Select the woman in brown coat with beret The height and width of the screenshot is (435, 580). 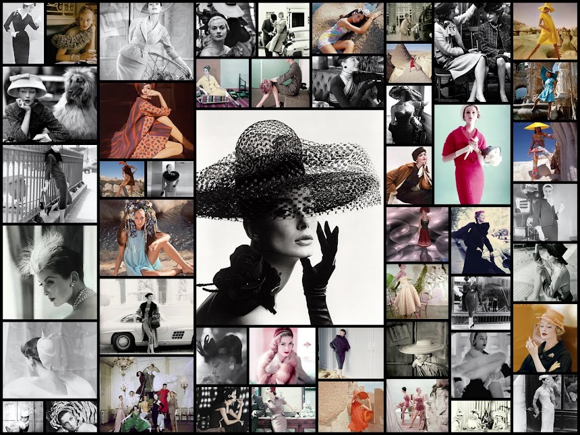pyautogui.click(x=409, y=175)
